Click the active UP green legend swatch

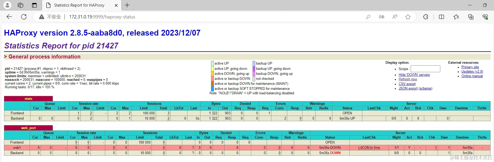(212, 63)
